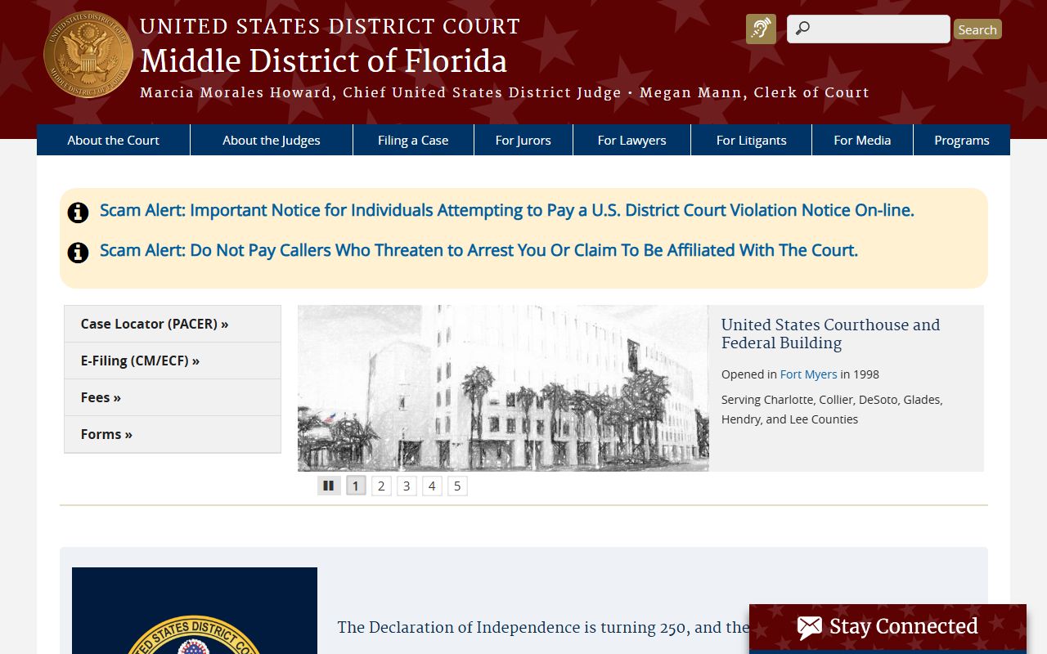Click the Middle District of Florida title
Image resolution: width=1047 pixels, height=654 pixels.
point(323,61)
